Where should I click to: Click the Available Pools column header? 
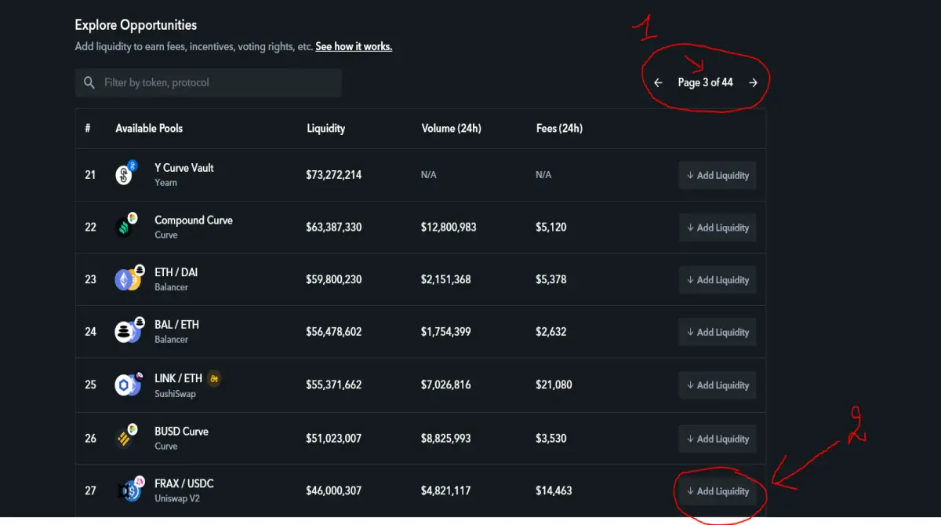[149, 128]
